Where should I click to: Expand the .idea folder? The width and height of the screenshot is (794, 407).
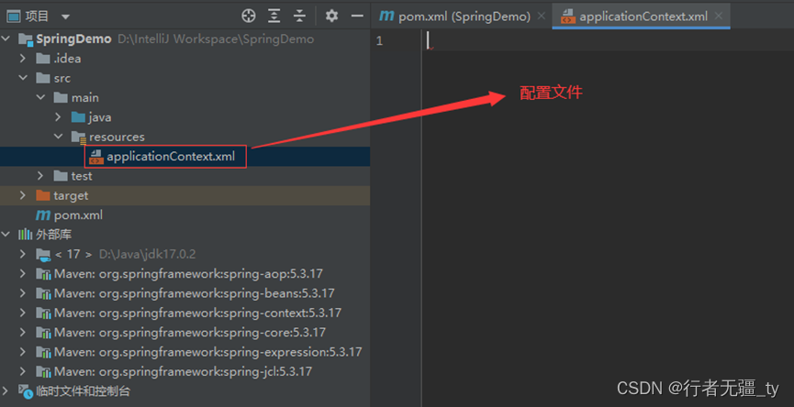point(23,59)
